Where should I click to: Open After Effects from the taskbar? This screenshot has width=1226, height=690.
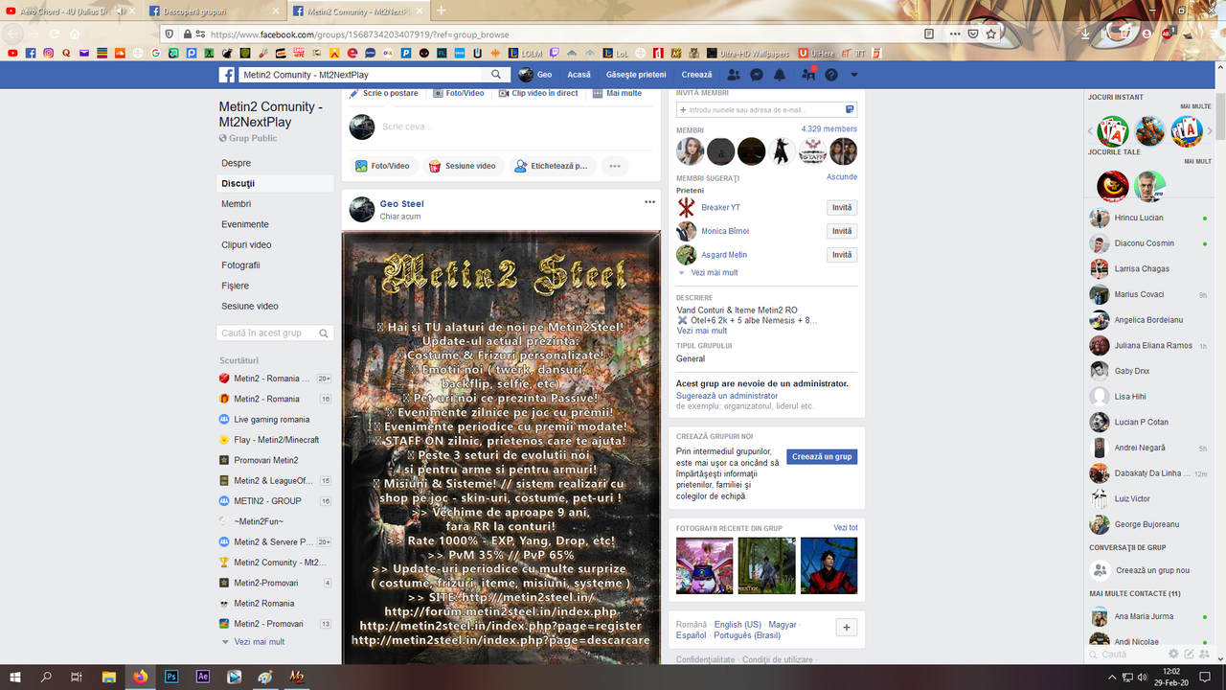click(203, 677)
